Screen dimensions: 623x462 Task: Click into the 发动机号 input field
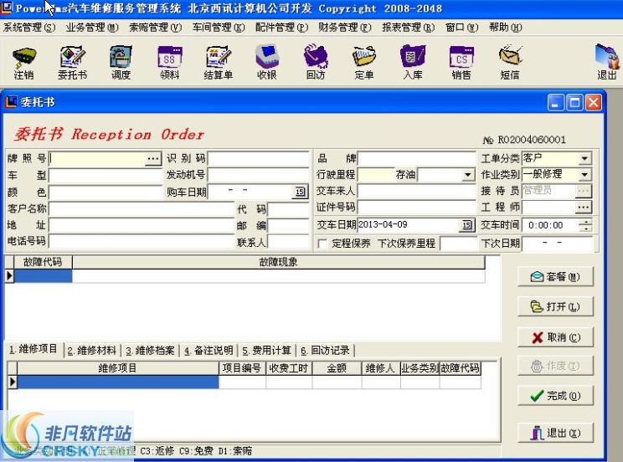coord(258,175)
